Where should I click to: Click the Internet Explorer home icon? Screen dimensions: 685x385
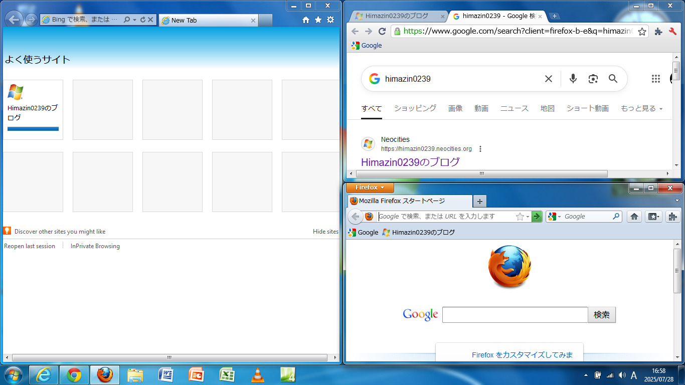[306, 20]
